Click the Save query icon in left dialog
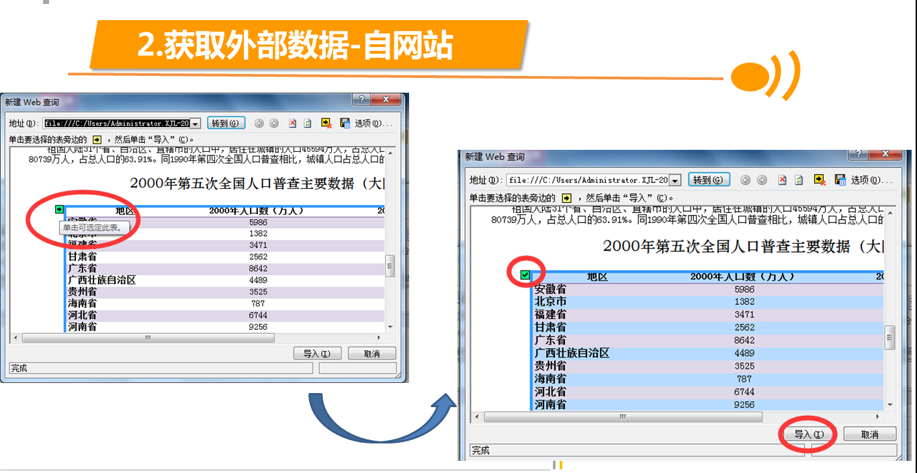917x473 pixels. point(345,123)
